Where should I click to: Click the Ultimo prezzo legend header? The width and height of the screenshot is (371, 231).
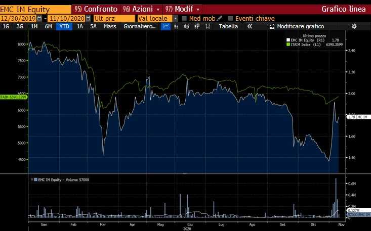point(314,36)
